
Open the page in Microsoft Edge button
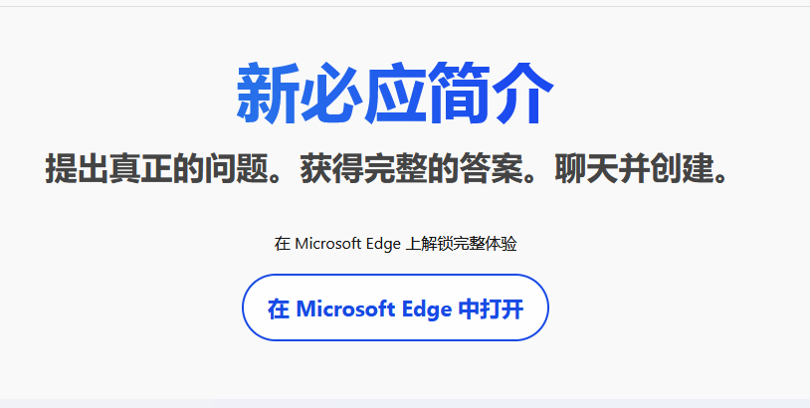(x=395, y=307)
